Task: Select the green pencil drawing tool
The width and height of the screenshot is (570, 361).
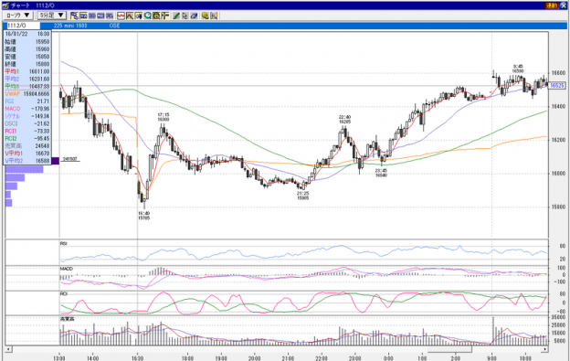Action: (176, 16)
